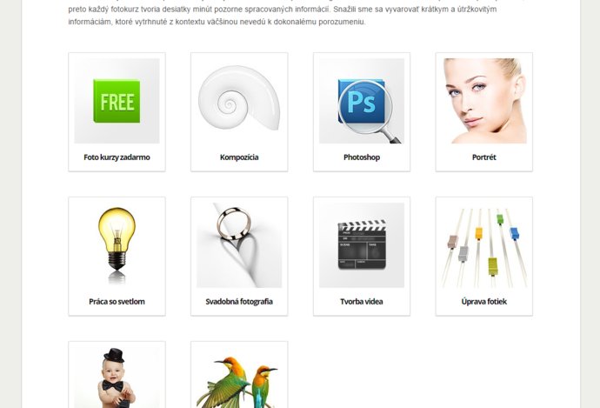Go to Svadobná fotografia course
The image size is (600, 408).
pos(239,302)
